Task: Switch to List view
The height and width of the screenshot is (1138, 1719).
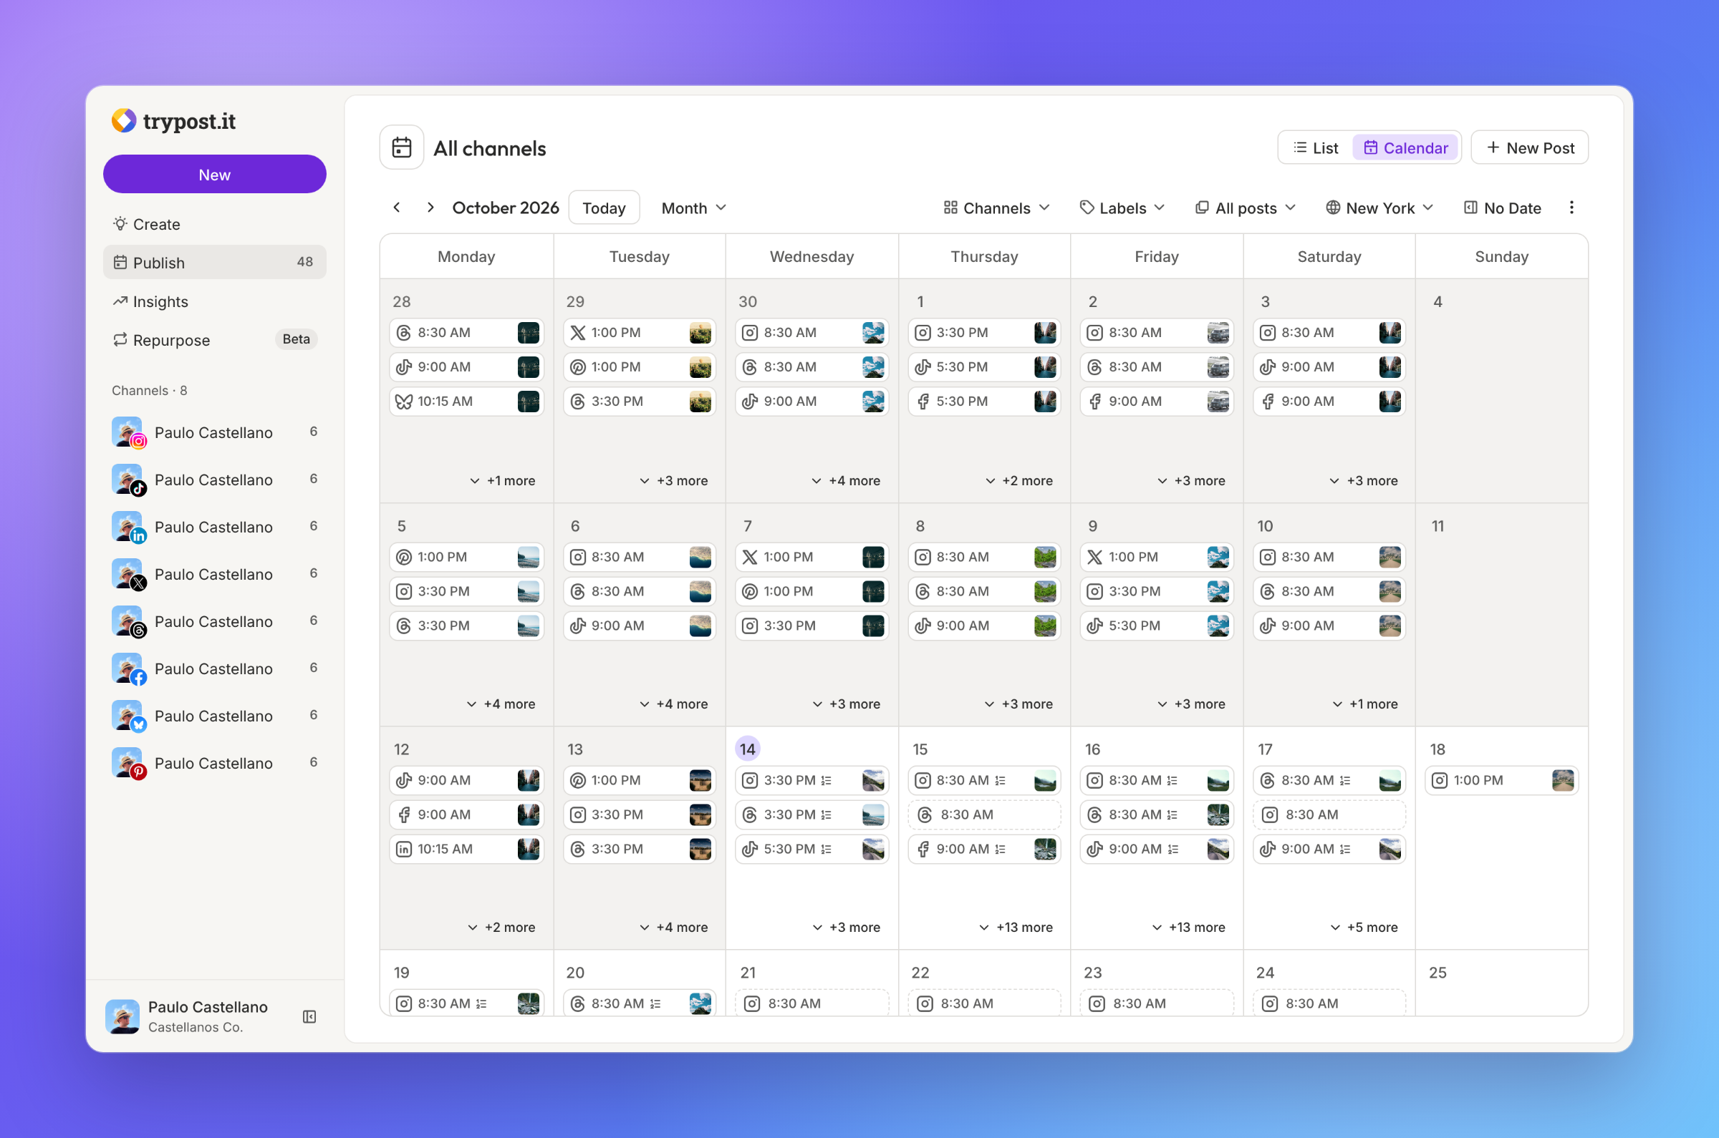Action: (x=1316, y=148)
